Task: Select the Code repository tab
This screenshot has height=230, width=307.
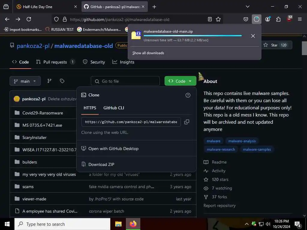Action: pyautogui.click(x=20, y=62)
